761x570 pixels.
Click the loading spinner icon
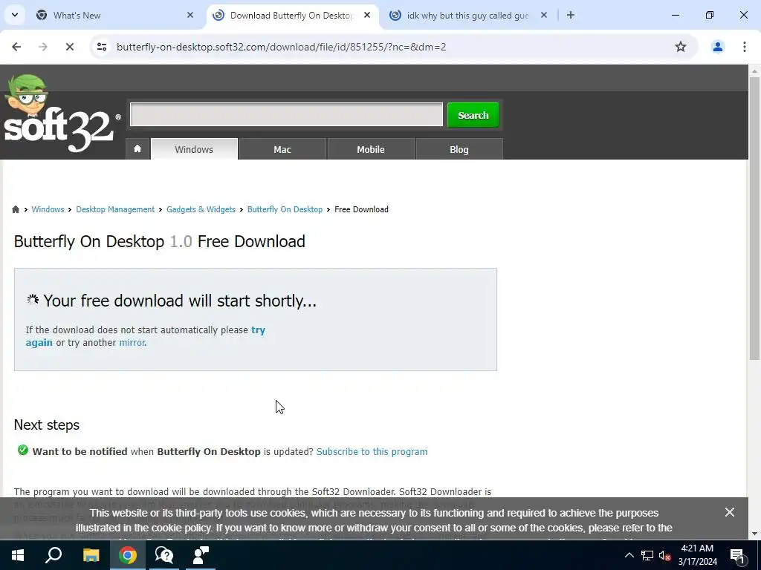tap(33, 300)
